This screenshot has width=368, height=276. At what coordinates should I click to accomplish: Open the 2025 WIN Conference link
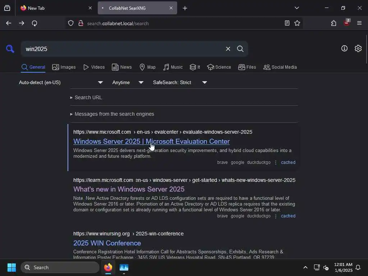tap(107, 243)
